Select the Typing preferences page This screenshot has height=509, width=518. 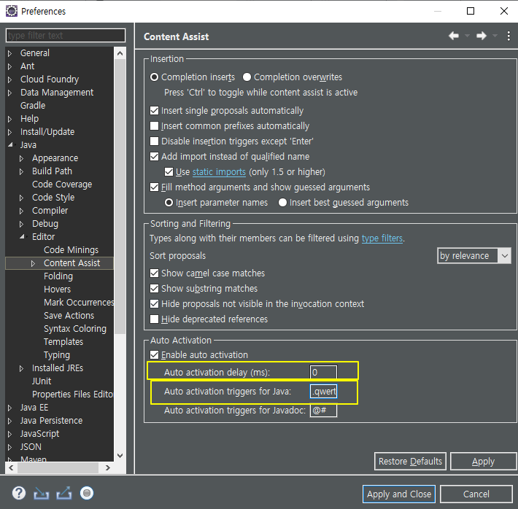pyautogui.click(x=57, y=355)
